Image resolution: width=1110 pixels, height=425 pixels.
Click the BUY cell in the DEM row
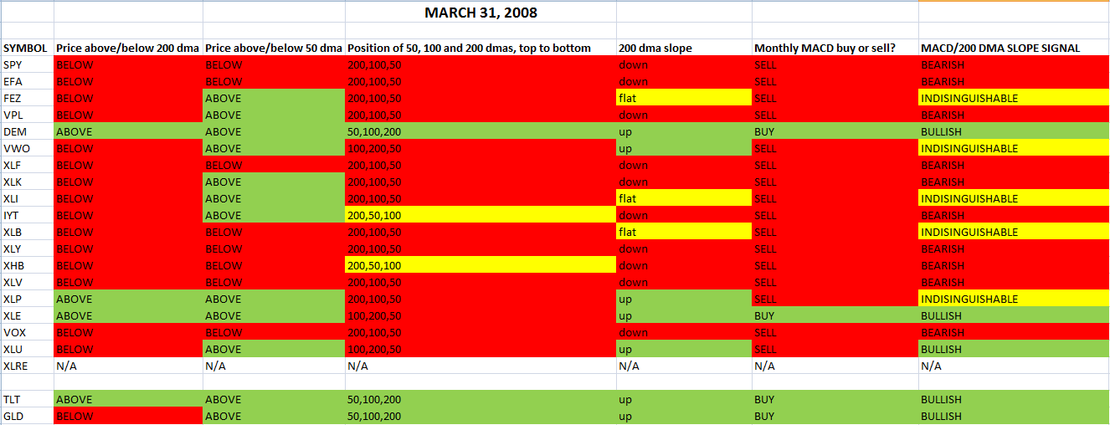pos(834,131)
